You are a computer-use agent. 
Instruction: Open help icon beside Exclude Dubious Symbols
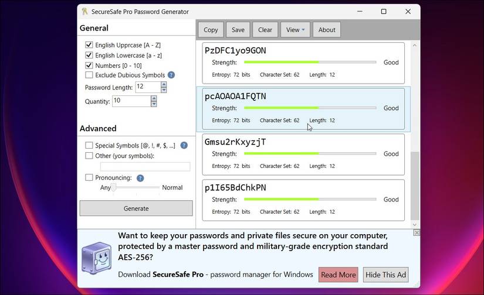point(171,75)
